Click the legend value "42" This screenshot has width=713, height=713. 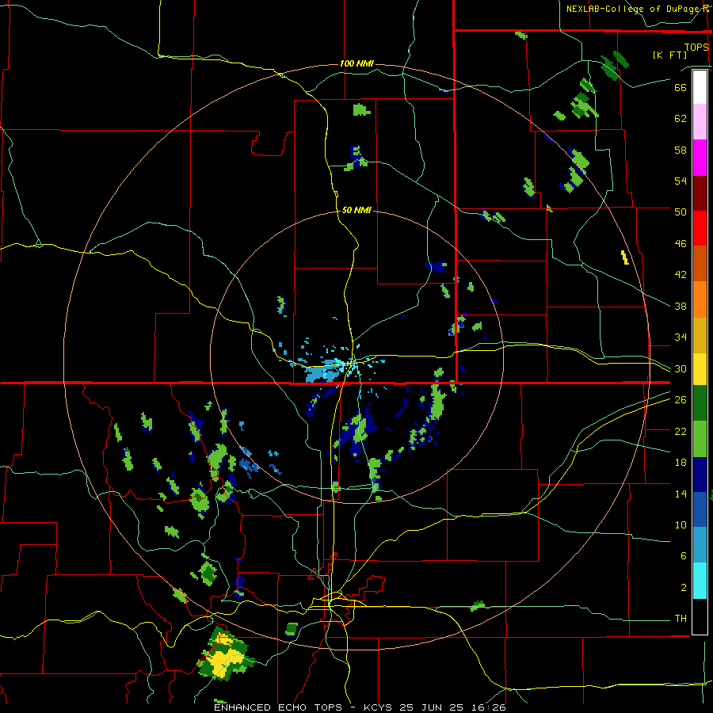point(681,275)
